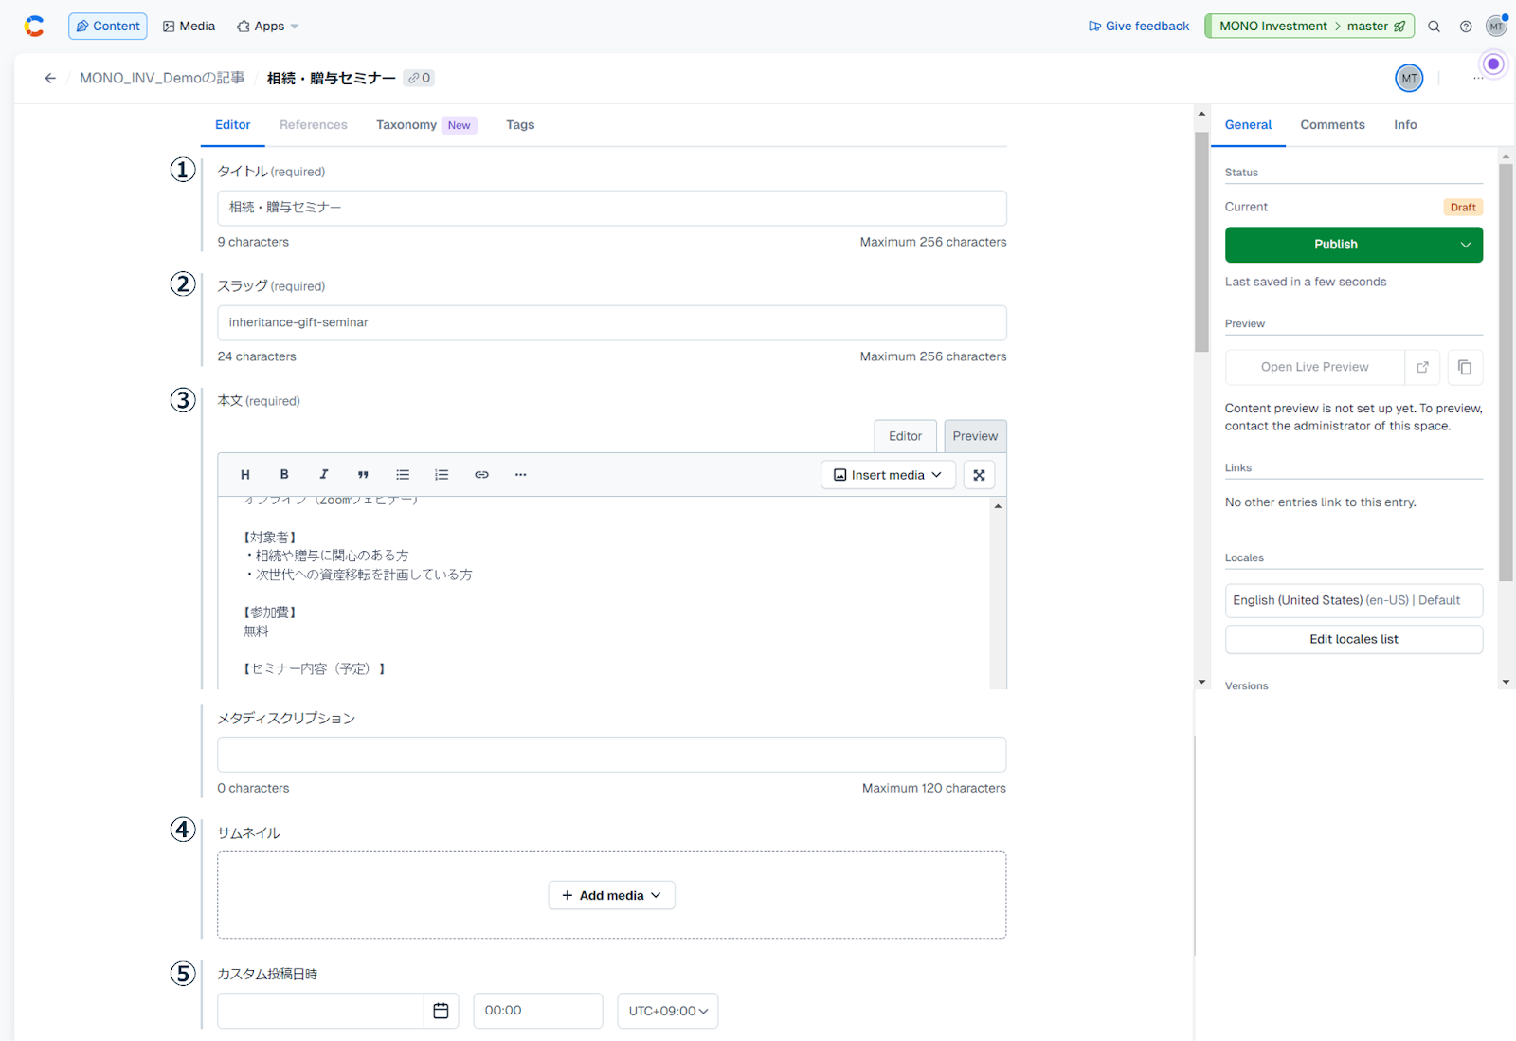Image resolution: width=1516 pixels, height=1041 pixels.
Task: Click the body text area scrollbar up arrow
Action: [x=998, y=506]
